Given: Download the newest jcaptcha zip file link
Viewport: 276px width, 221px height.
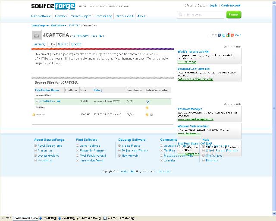Looking at the screenshot, I should (50, 101).
